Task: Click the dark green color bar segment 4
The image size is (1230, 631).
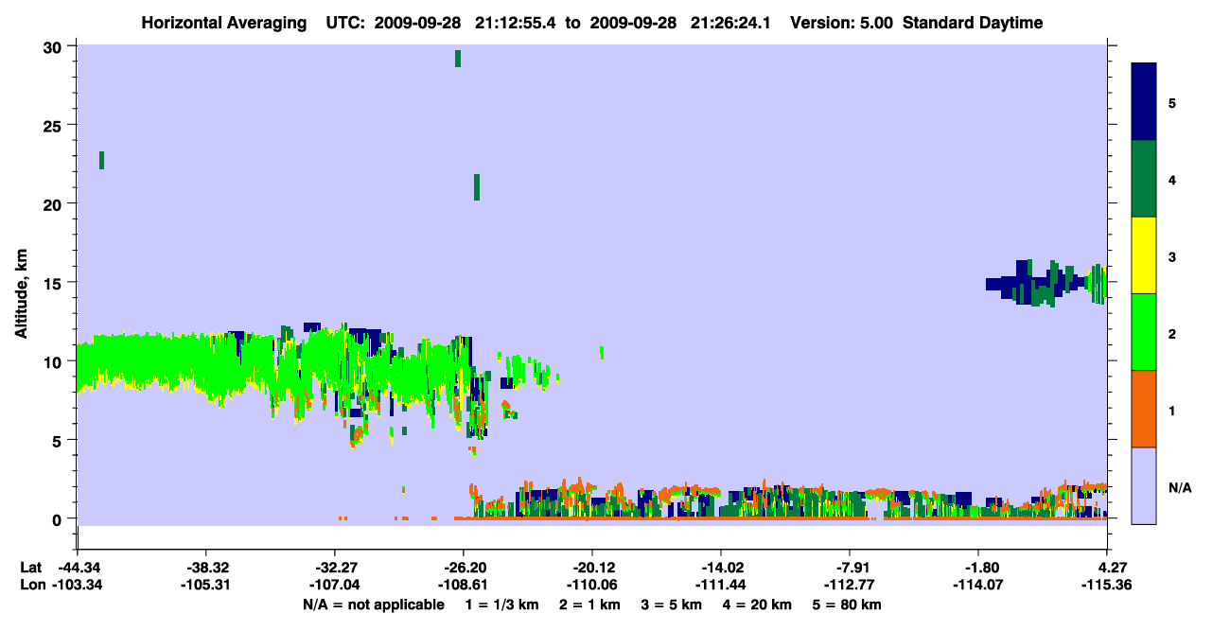Action: pyautogui.click(x=1144, y=179)
